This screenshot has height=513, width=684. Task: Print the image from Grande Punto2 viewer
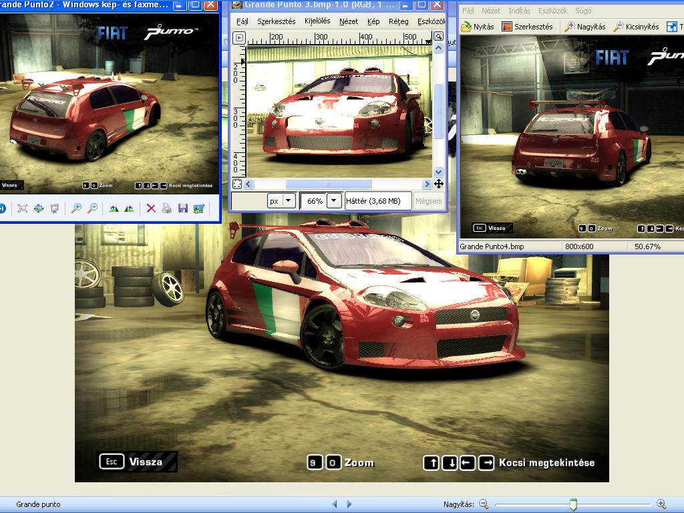(x=166, y=208)
